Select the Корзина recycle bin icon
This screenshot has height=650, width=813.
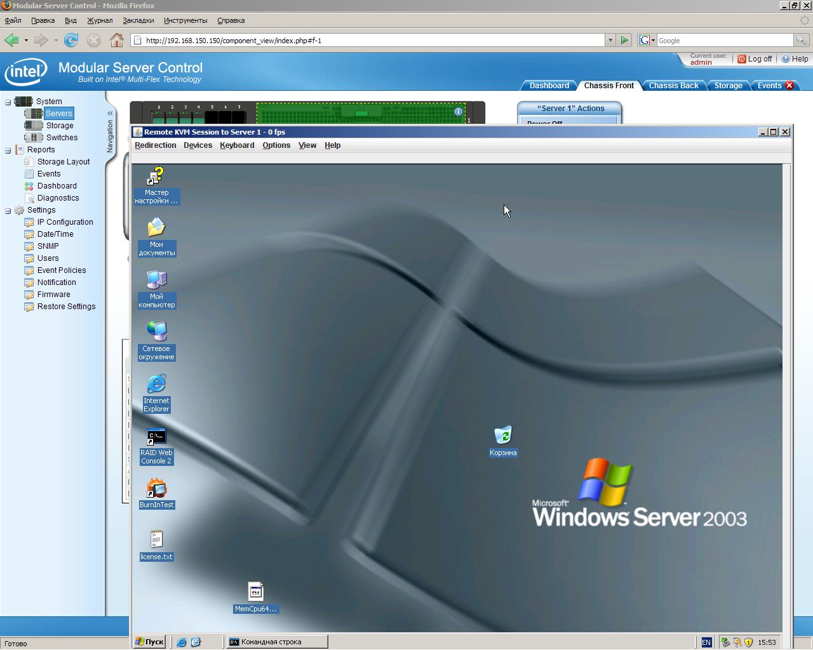(502, 435)
